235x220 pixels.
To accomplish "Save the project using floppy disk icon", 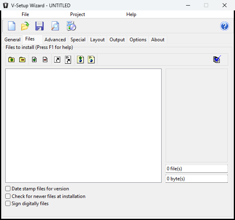I will pos(40,26).
